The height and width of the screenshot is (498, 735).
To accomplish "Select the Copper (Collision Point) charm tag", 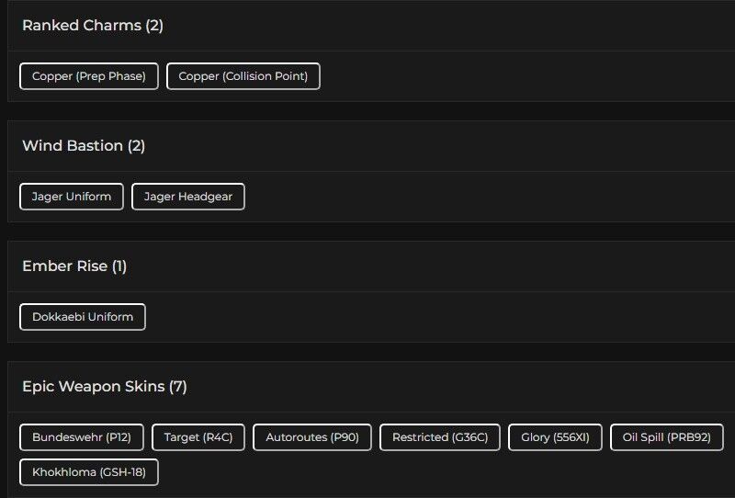I will coord(243,76).
